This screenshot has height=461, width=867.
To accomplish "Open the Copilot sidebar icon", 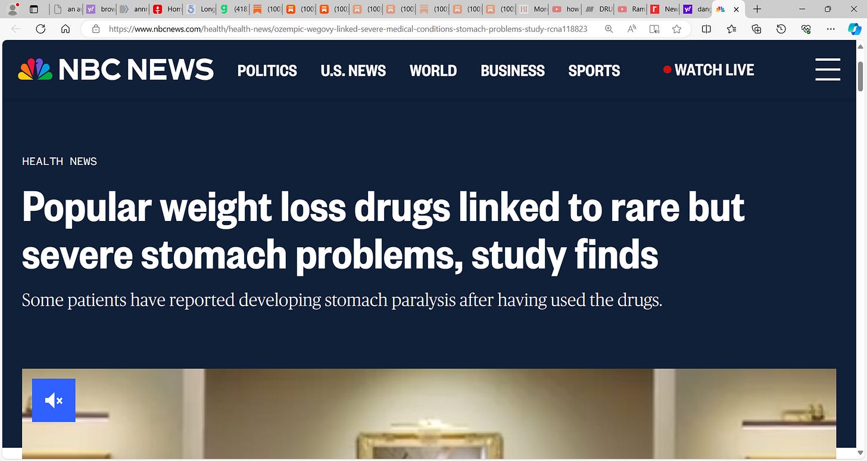I will click(x=854, y=29).
